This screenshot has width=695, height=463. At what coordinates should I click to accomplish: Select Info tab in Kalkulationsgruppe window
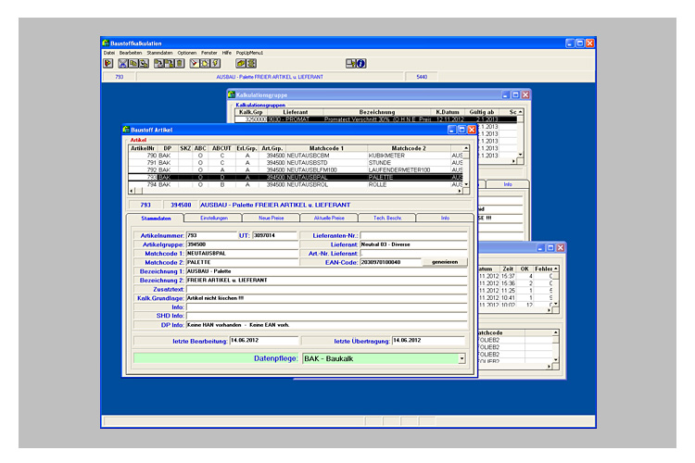[x=508, y=184]
